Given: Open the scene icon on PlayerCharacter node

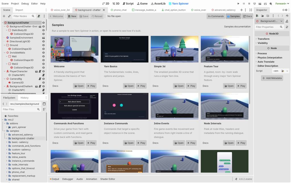Looking at the screenshot, I should point(37,71).
